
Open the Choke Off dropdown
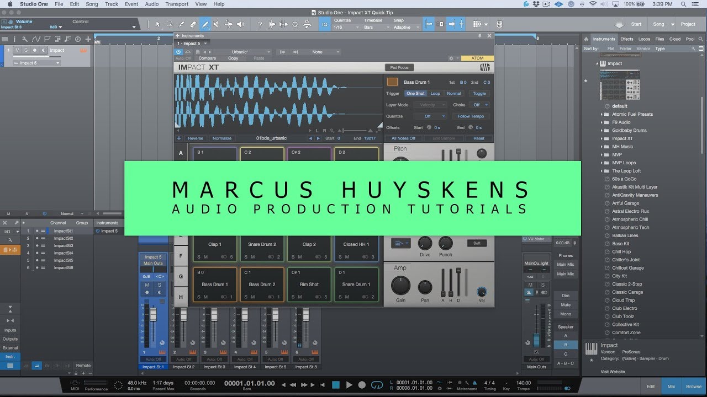click(479, 105)
